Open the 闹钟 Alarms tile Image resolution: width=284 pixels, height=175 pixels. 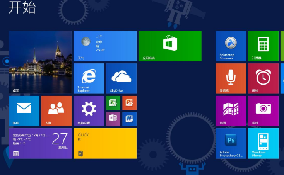[x=263, y=78]
